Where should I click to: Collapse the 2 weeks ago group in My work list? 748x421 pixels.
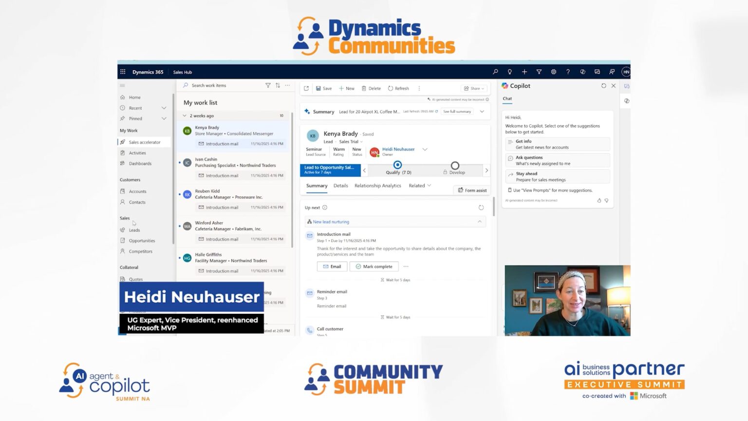[x=186, y=115]
